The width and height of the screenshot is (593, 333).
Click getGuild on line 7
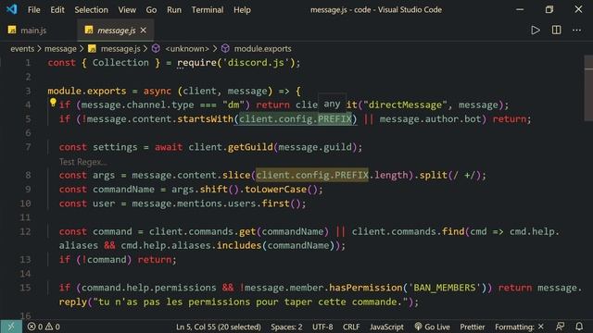(250, 147)
